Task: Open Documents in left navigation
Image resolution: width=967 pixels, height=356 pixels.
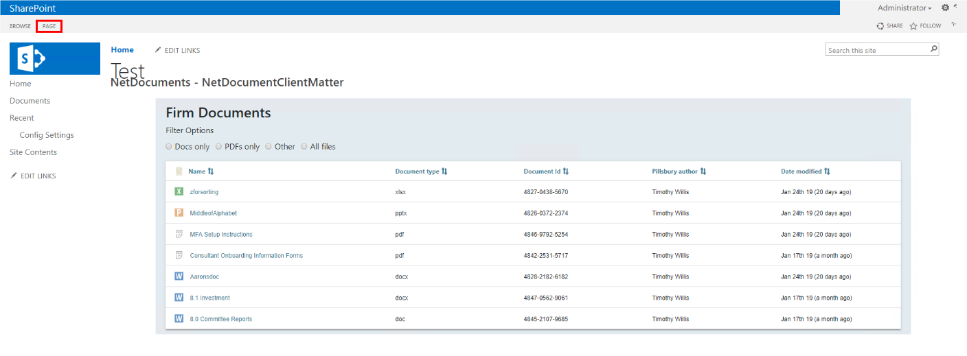Action: [x=30, y=101]
